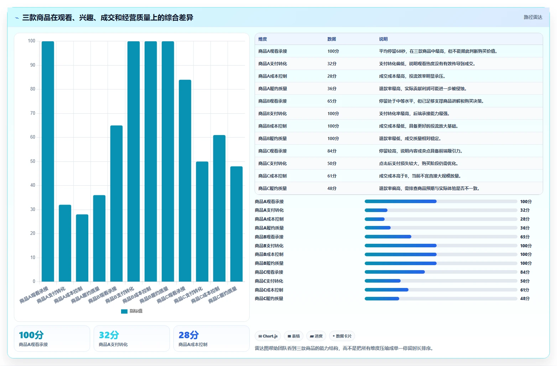Click the 48分 value in table

coord(332,189)
